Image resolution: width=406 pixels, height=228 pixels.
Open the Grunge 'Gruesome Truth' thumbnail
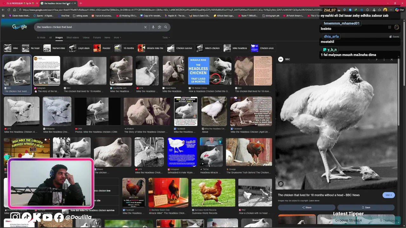click(249, 152)
